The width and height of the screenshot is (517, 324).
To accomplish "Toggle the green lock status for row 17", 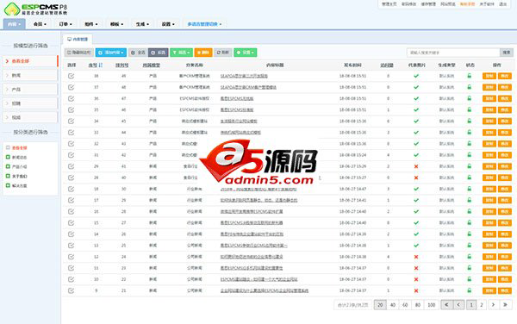I will click(x=470, y=200).
